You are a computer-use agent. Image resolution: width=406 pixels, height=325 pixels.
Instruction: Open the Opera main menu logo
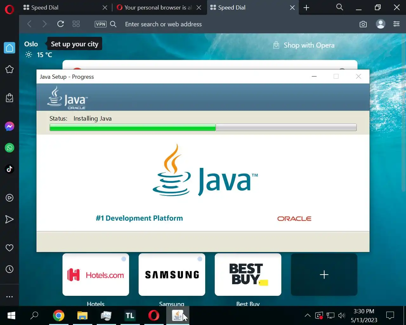(x=10, y=10)
